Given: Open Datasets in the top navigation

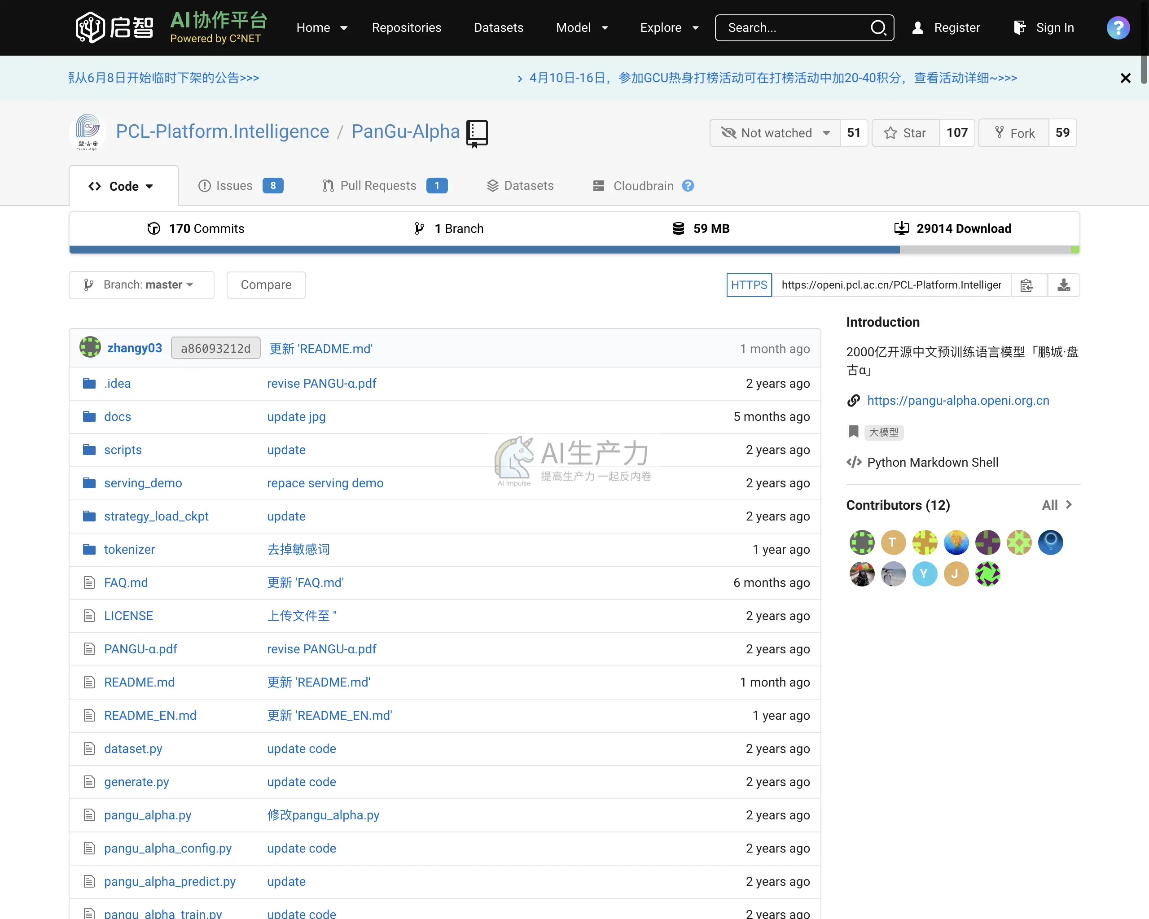Looking at the screenshot, I should pos(498,28).
